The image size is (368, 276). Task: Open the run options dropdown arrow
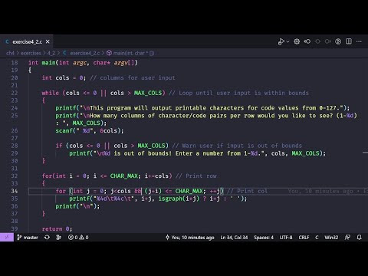click(288, 41)
